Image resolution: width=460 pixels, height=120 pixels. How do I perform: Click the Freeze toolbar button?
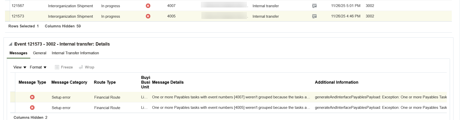[64, 67]
